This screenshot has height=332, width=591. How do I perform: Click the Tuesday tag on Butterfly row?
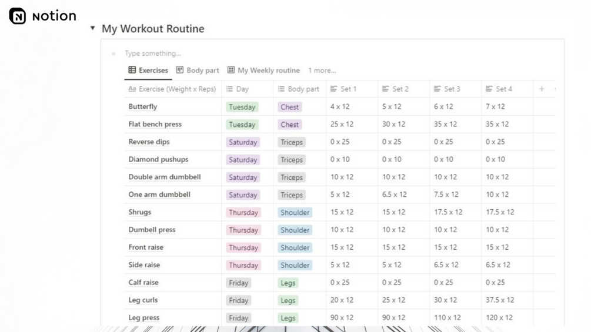(242, 107)
